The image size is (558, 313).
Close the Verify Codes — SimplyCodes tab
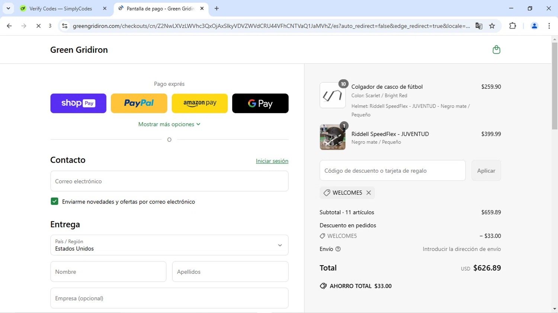pos(105,8)
